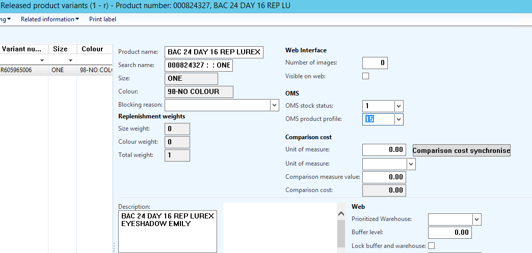Expand the OMS product profile dropdown arrow

tap(398, 119)
